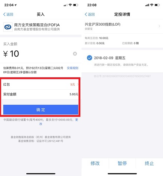163x176 pixels.
Task: Tap 更改 to change the payment card
Action: click(x=77, y=120)
